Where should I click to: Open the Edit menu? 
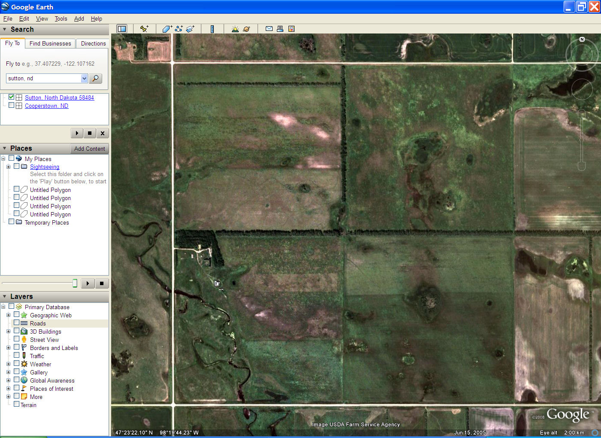(24, 18)
